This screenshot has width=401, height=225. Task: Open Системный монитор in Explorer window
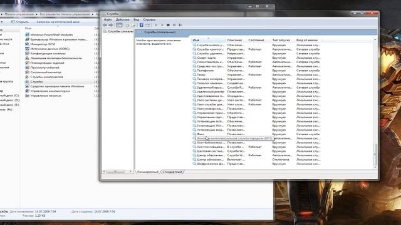pyautogui.click(x=43, y=72)
